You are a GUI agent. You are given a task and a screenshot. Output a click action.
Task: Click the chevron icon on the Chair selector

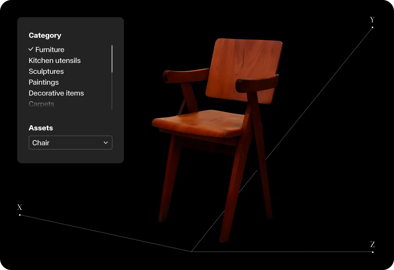[x=105, y=142]
